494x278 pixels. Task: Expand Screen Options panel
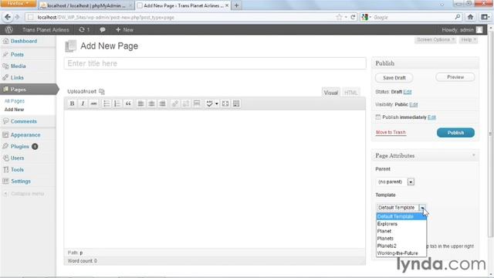[x=435, y=39]
